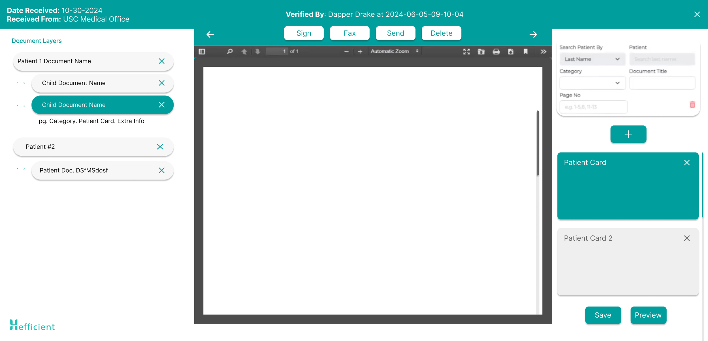Image resolution: width=708 pixels, height=341 pixels.
Task: Click the PDF open file icon
Action: pos(481,51)
